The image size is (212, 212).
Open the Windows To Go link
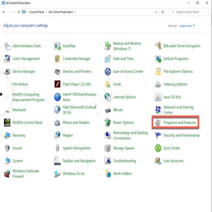tap(74, 173)
